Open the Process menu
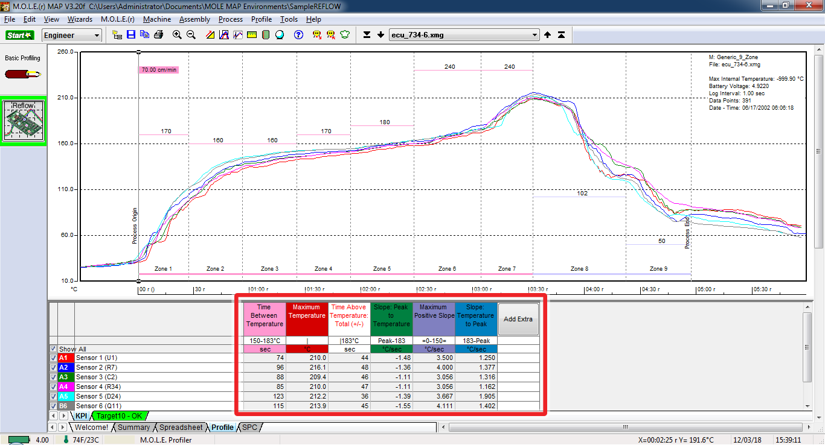This screenshot has width=825, height=445. 231,19
